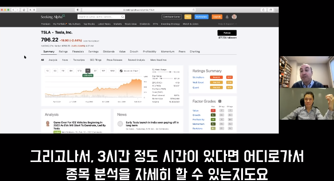Open the Watch & Listen nav item
The width and height of the screenshot is (334, 181).
pyautogui.click(x=190, y=24)
